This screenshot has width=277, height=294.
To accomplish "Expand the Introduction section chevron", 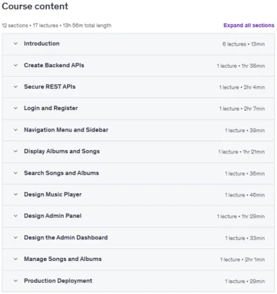I will click(x=15, y=44).
